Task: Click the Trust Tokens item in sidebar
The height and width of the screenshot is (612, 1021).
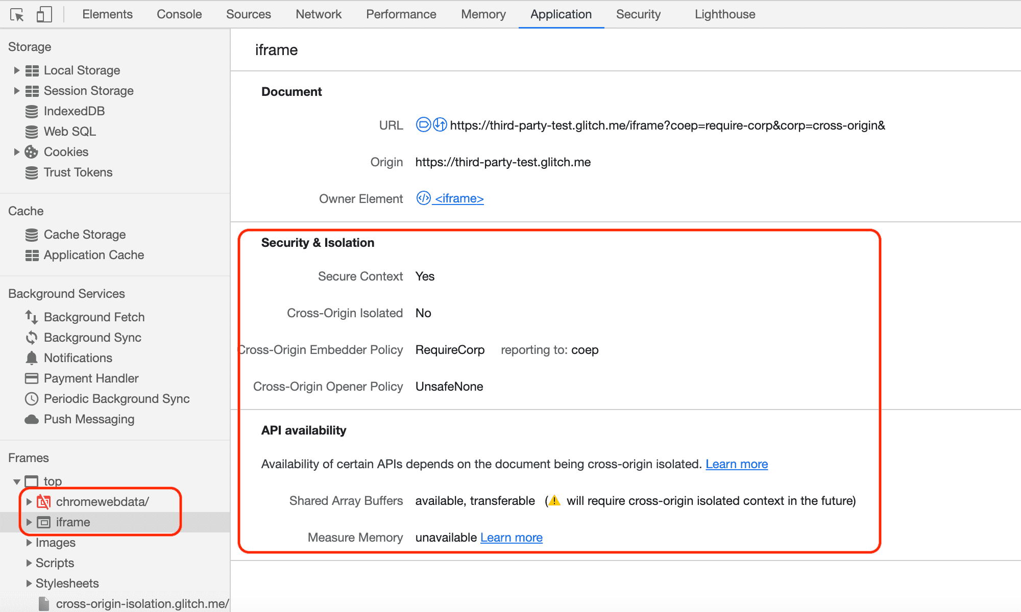Action: [78, 172]
